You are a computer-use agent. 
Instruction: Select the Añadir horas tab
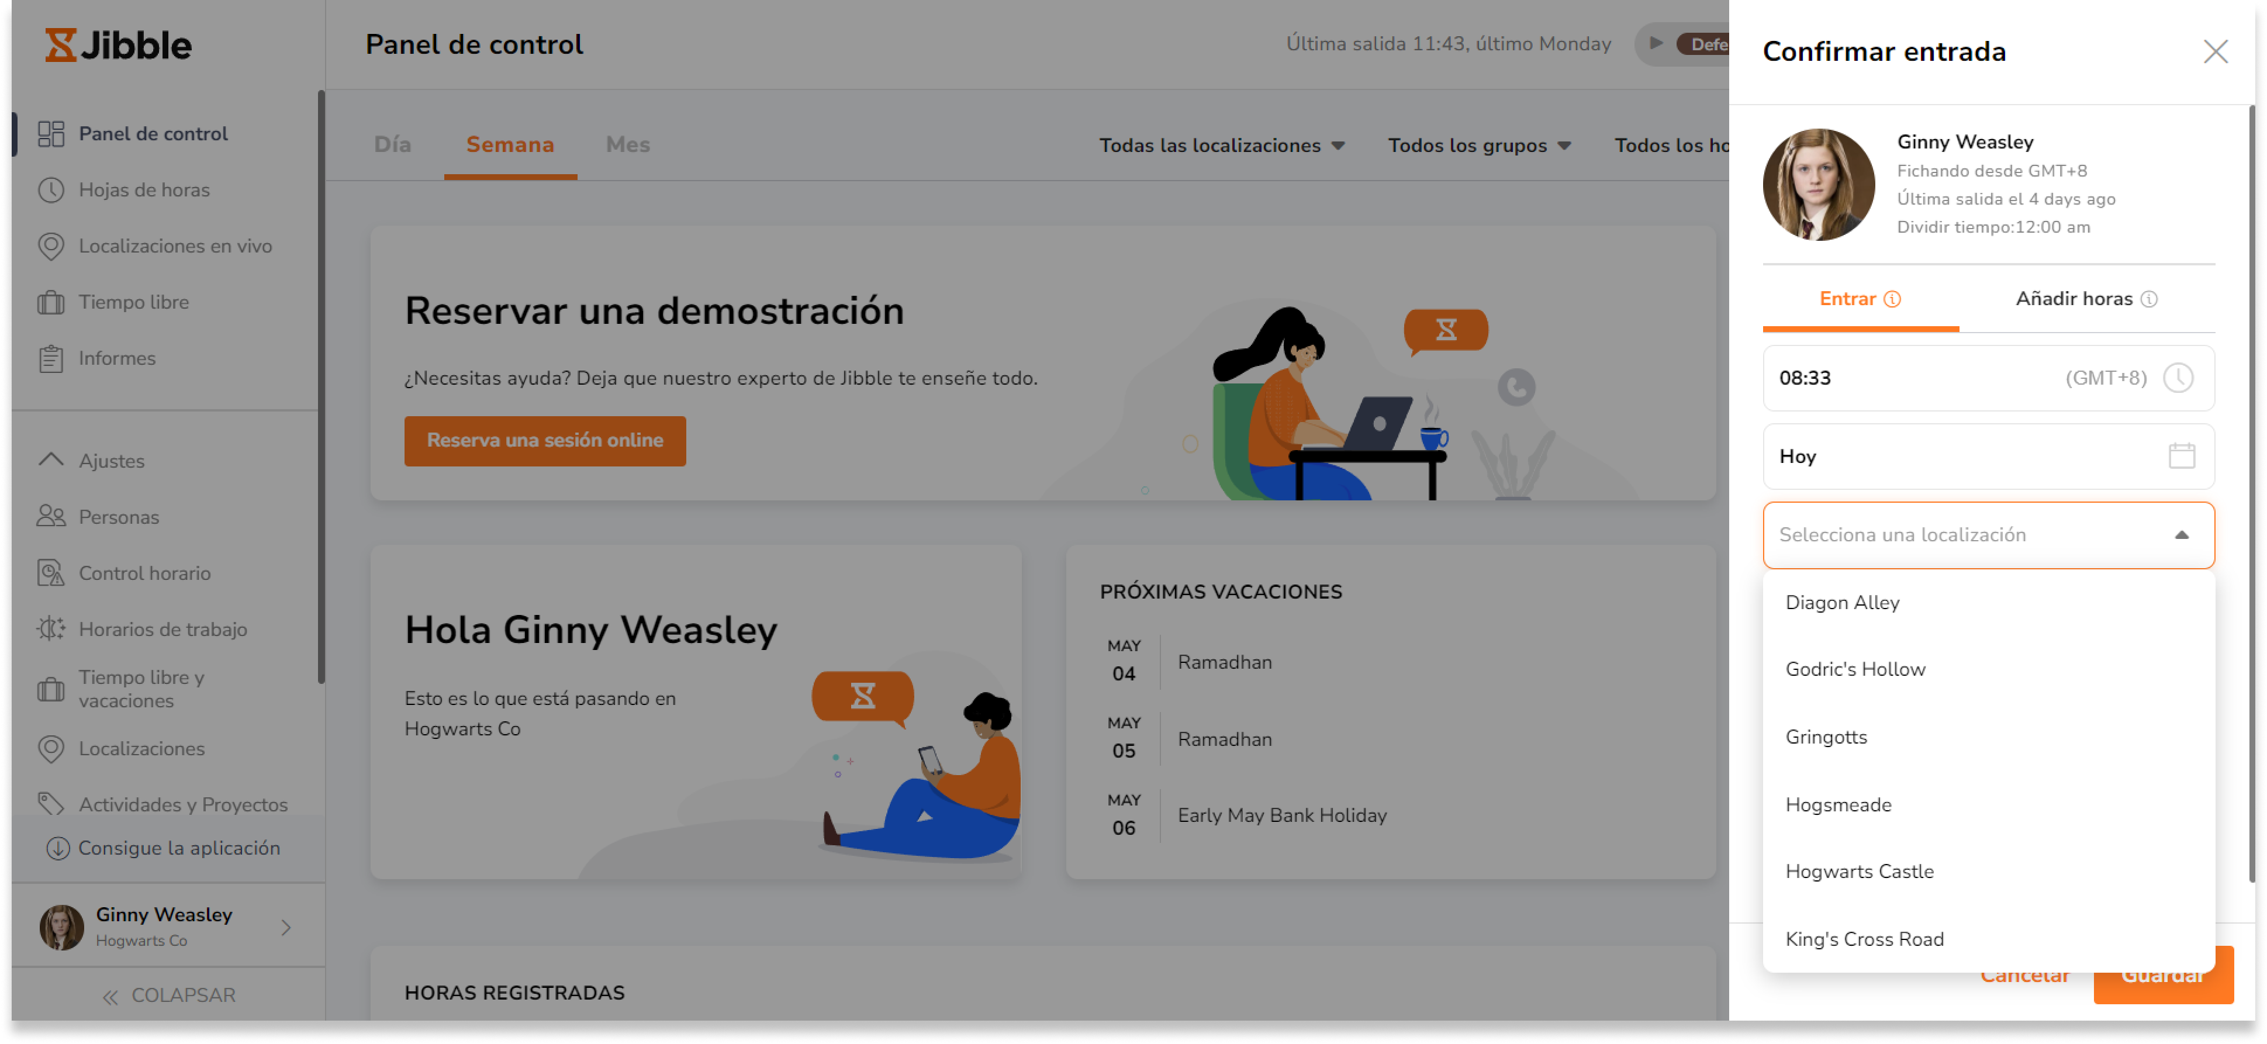(2086, 299)
